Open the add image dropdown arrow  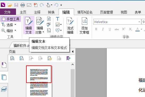click(x=61, y=25)
